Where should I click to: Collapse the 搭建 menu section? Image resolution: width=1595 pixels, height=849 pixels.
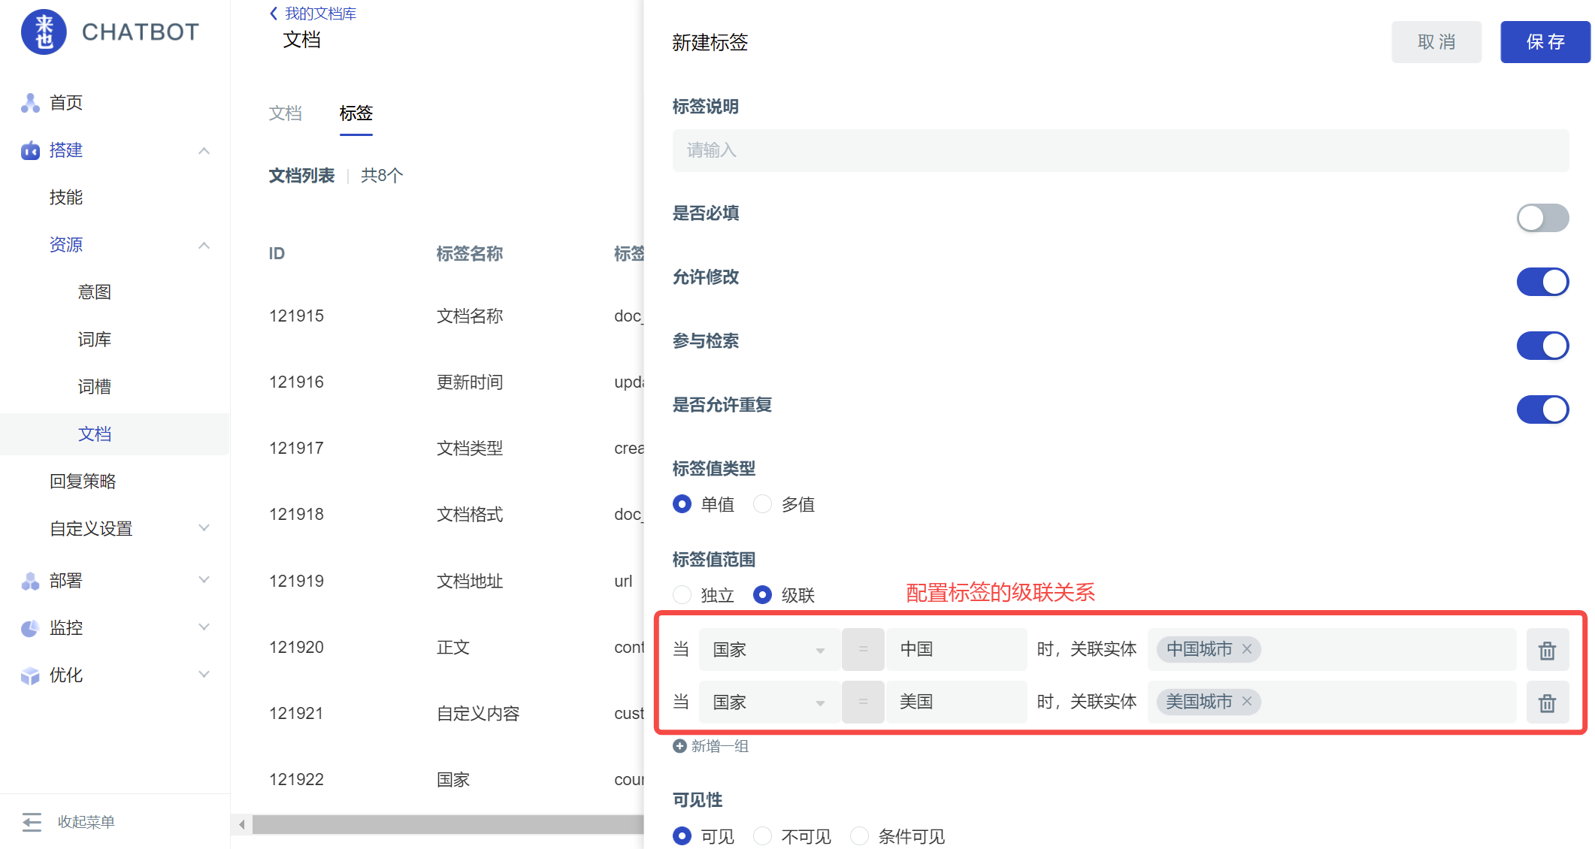[x=204, y=151]
